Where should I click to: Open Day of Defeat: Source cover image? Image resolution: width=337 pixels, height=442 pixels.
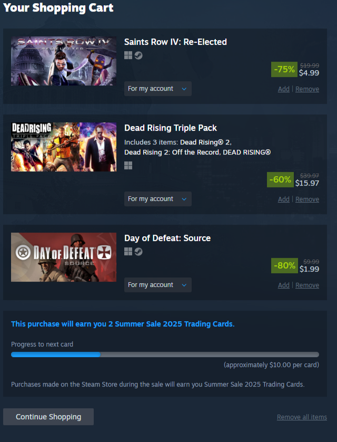tap(64, 257)
